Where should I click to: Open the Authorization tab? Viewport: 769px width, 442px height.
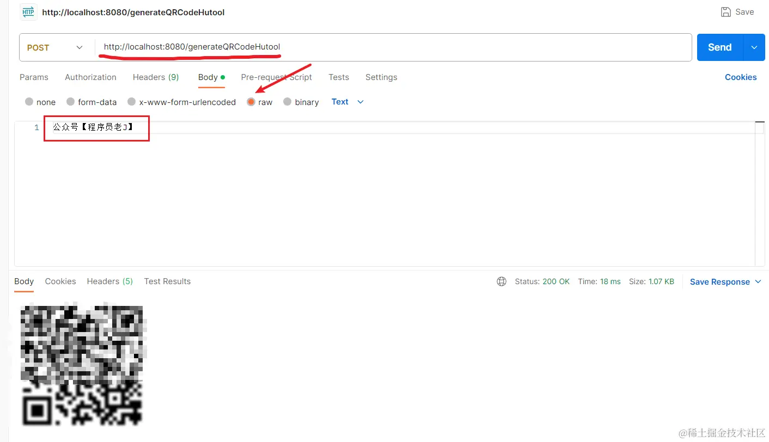[x=90, y=77]
